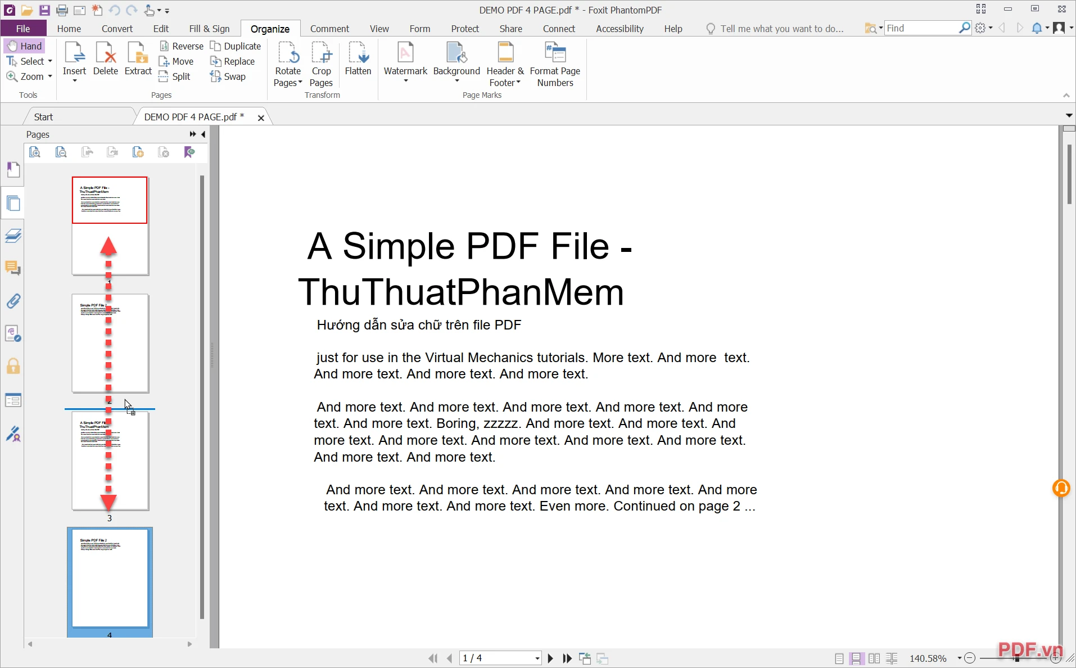Switch to facing pages view mode

point(874,658)
